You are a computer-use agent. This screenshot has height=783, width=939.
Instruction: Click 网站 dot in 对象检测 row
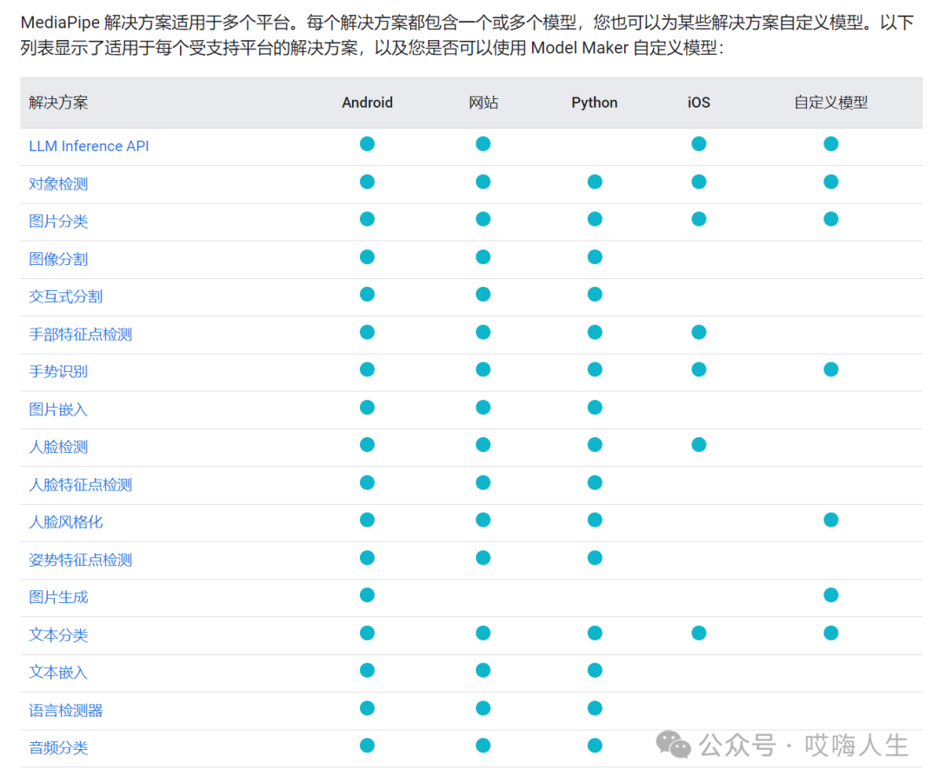tap(483, 182)
